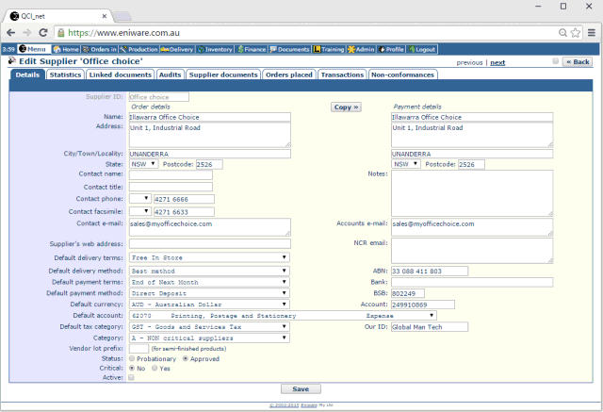
Task: Open the Profile menu item
Action: [x=392, y=49]
